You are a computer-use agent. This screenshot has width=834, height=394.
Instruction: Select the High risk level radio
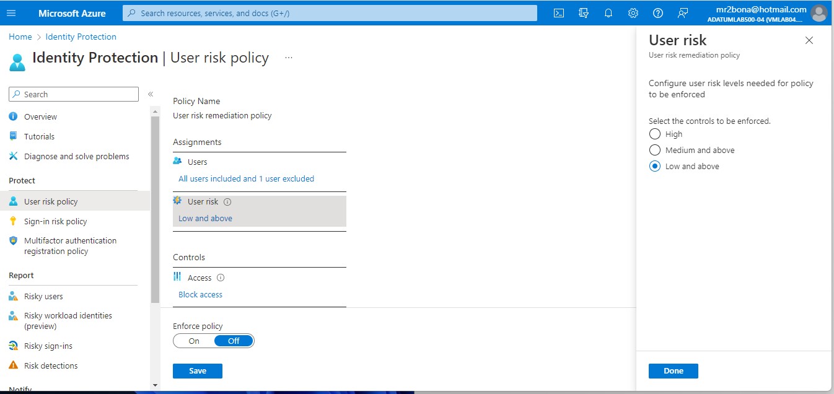(x=654, y=134)
